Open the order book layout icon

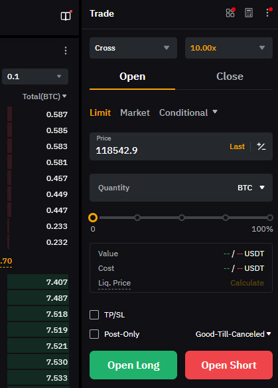pos(66,16)
